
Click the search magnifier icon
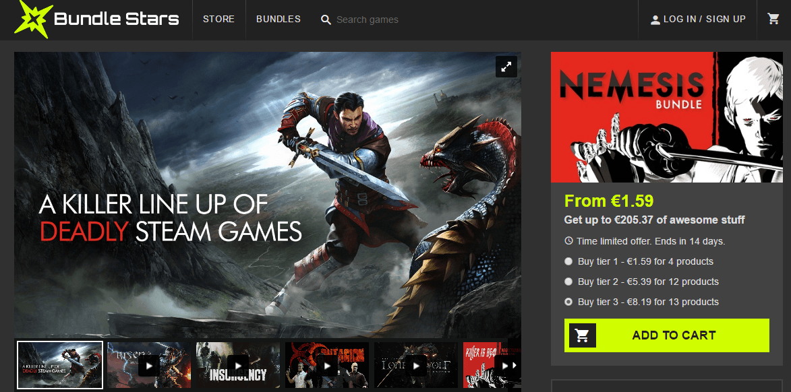[326, 20]
